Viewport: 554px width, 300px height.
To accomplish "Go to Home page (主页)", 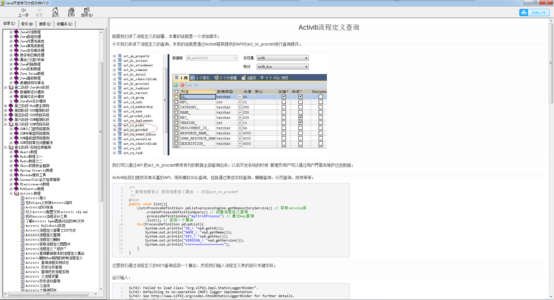I will coord(55,12).
